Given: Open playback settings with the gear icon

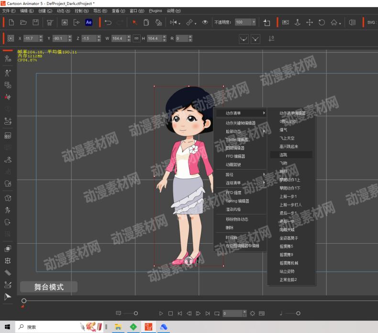Looking at the screenshot, I should tap(253, 313).
